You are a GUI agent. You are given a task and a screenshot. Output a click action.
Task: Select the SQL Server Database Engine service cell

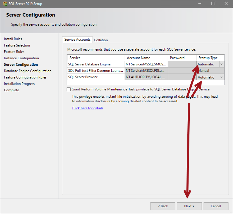pyautogui.click(x=96, y=64)
